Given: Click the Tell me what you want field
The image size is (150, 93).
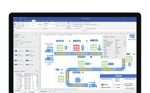Looking at the screenshot, I should pyautogui.click(x=64, y=21).
